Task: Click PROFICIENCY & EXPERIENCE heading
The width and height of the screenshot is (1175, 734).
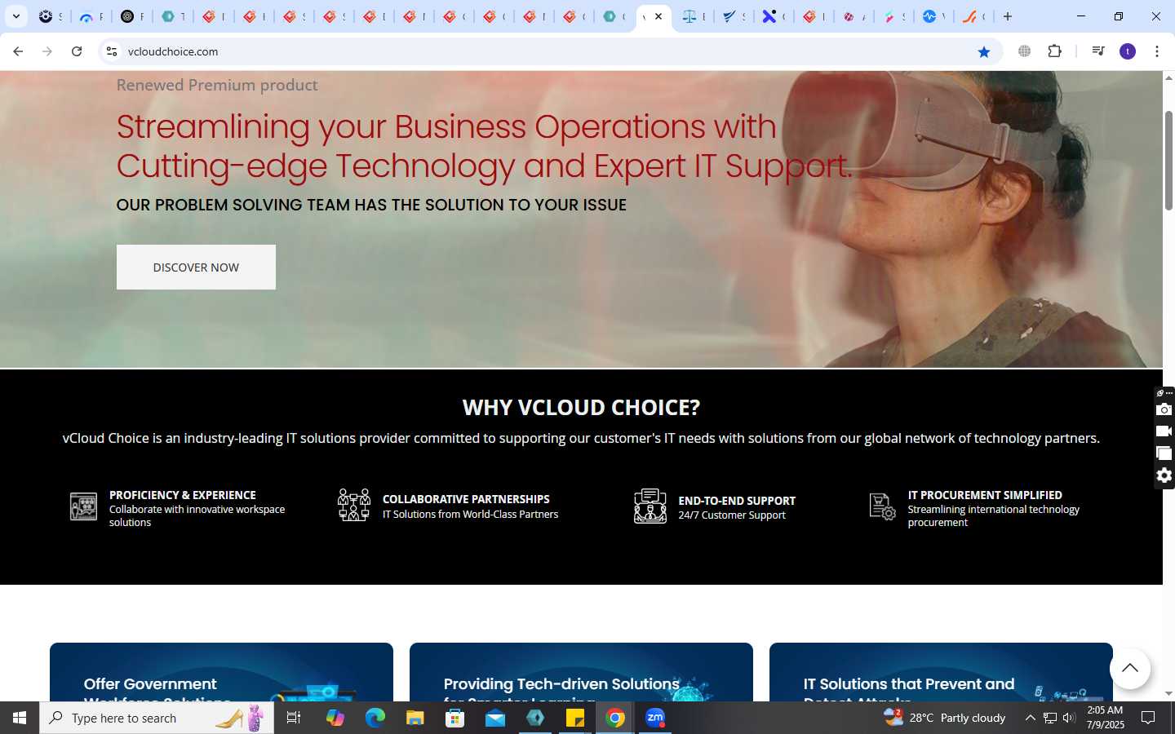Action: (183, 495)
